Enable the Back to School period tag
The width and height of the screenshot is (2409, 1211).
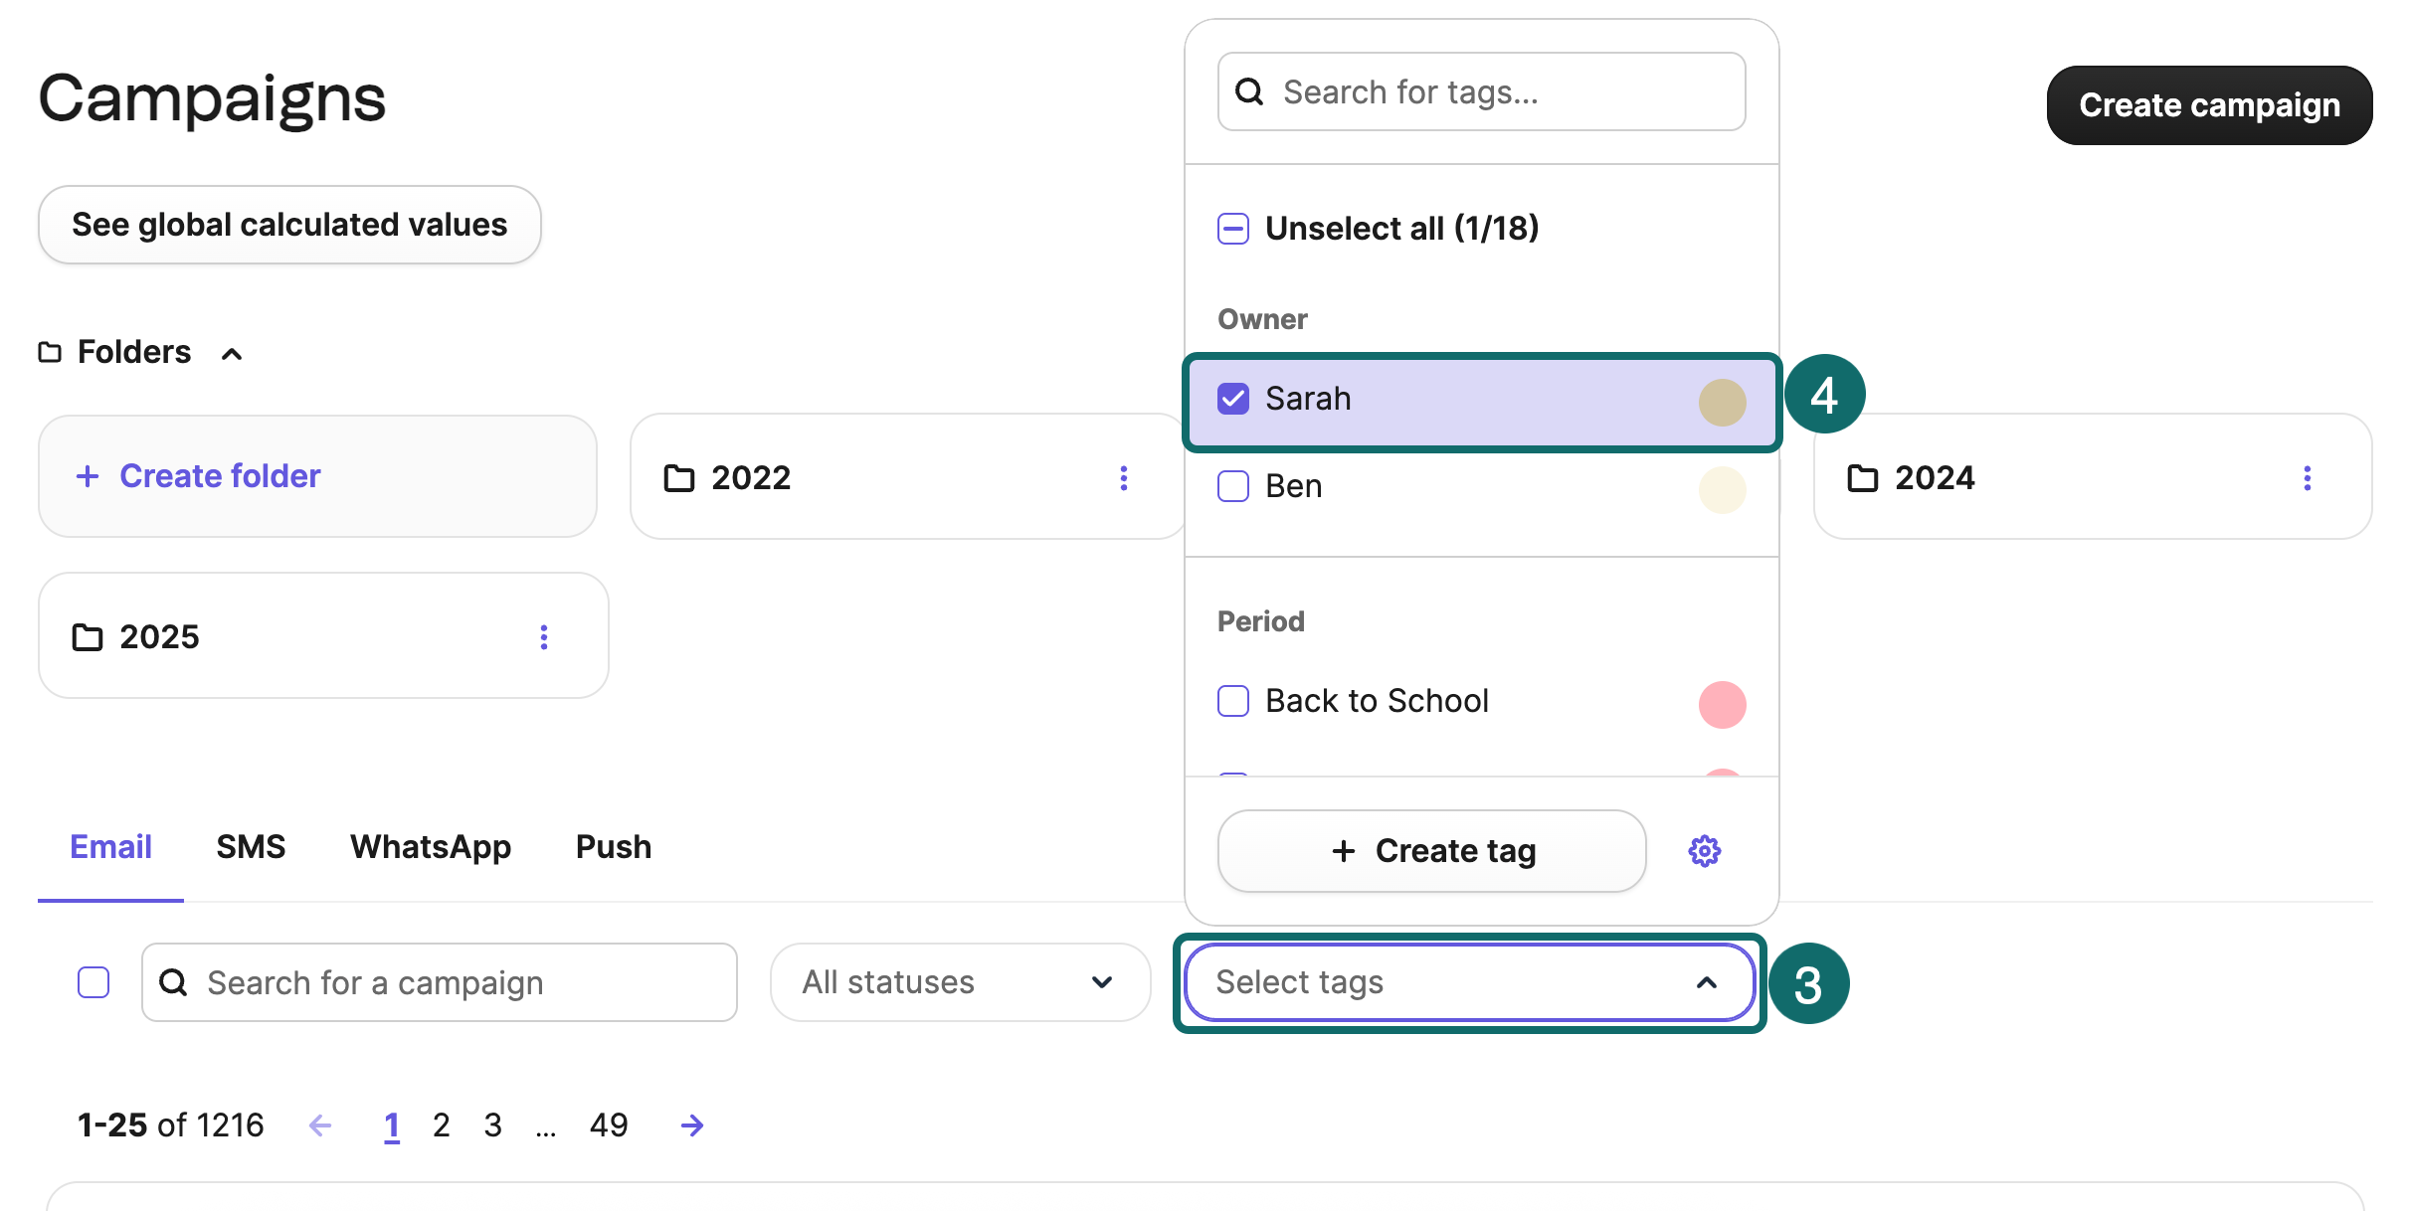[x=1232, y=701]
